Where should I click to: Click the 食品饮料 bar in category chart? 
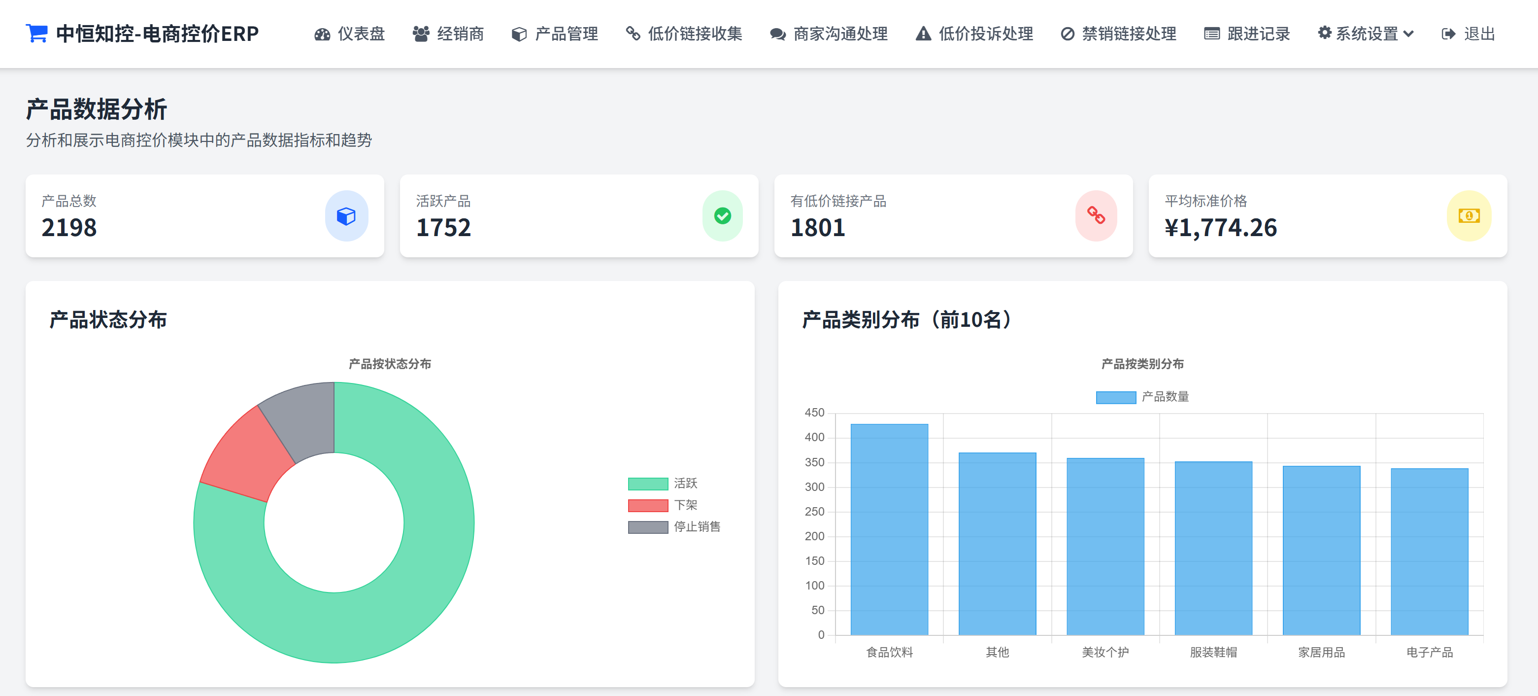889,529
